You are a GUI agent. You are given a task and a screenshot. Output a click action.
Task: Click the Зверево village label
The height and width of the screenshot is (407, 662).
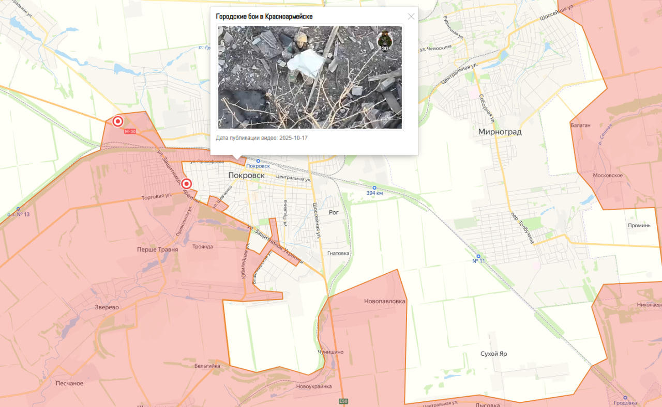click(x=107, y=307)
